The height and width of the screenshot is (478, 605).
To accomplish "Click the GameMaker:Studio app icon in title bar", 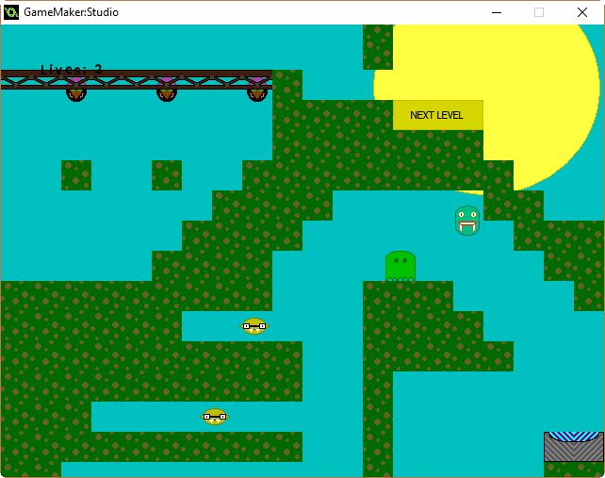I will pos(11,12).
